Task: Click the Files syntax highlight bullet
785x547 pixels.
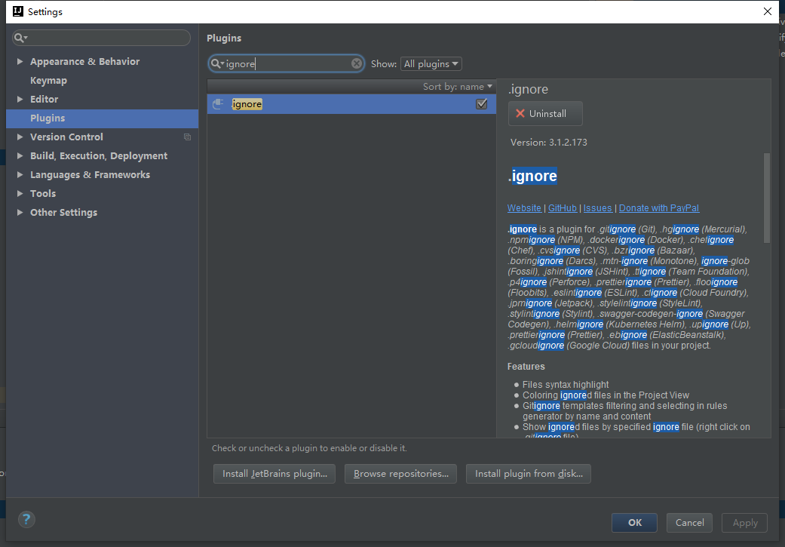Action: click(x=566, y=384)
